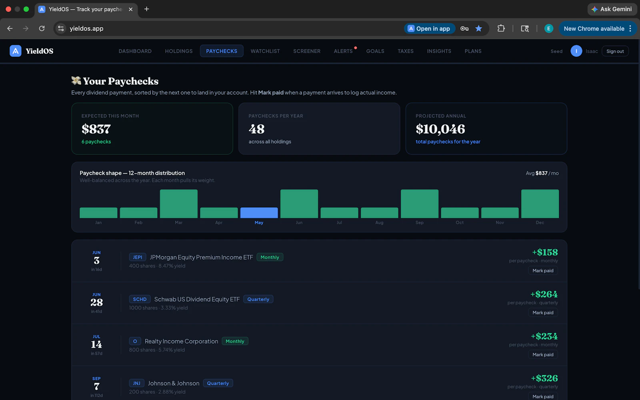640x400 pixels.
Task: Click the Monthly badge on JEPI row
Action: coord(270,257)
